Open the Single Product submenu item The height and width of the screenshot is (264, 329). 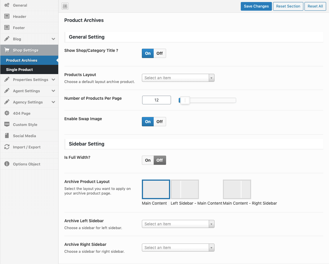20,69
